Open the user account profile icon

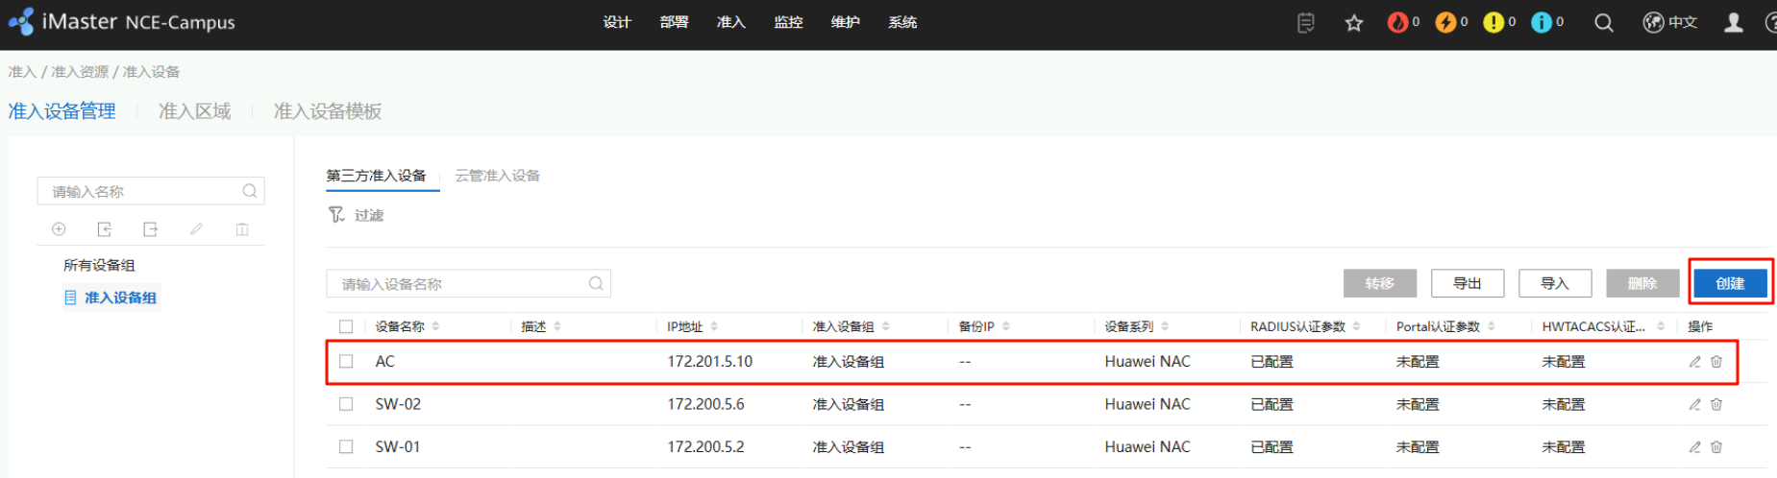point(1733,23)
